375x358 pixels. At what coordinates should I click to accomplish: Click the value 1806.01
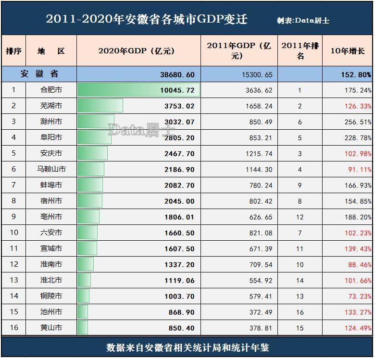[179, 217]
